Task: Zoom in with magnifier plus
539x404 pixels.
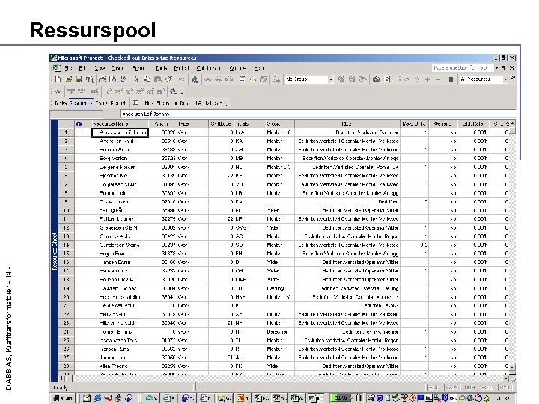Action: coord(341,79)
